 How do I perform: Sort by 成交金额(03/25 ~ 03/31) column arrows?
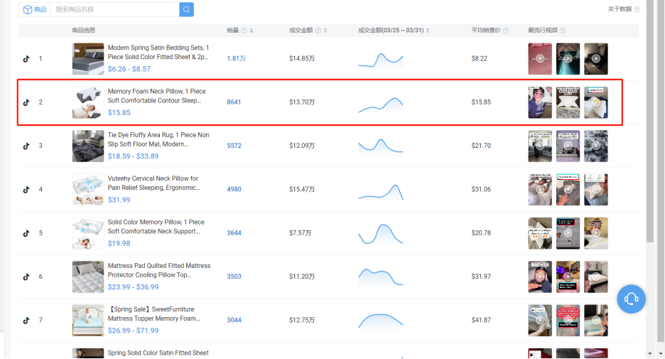pyautogui.click(x=428, y=31)
